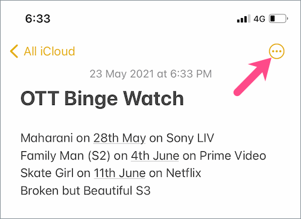Tap the Sony LIV text

[x=190, y=138]
